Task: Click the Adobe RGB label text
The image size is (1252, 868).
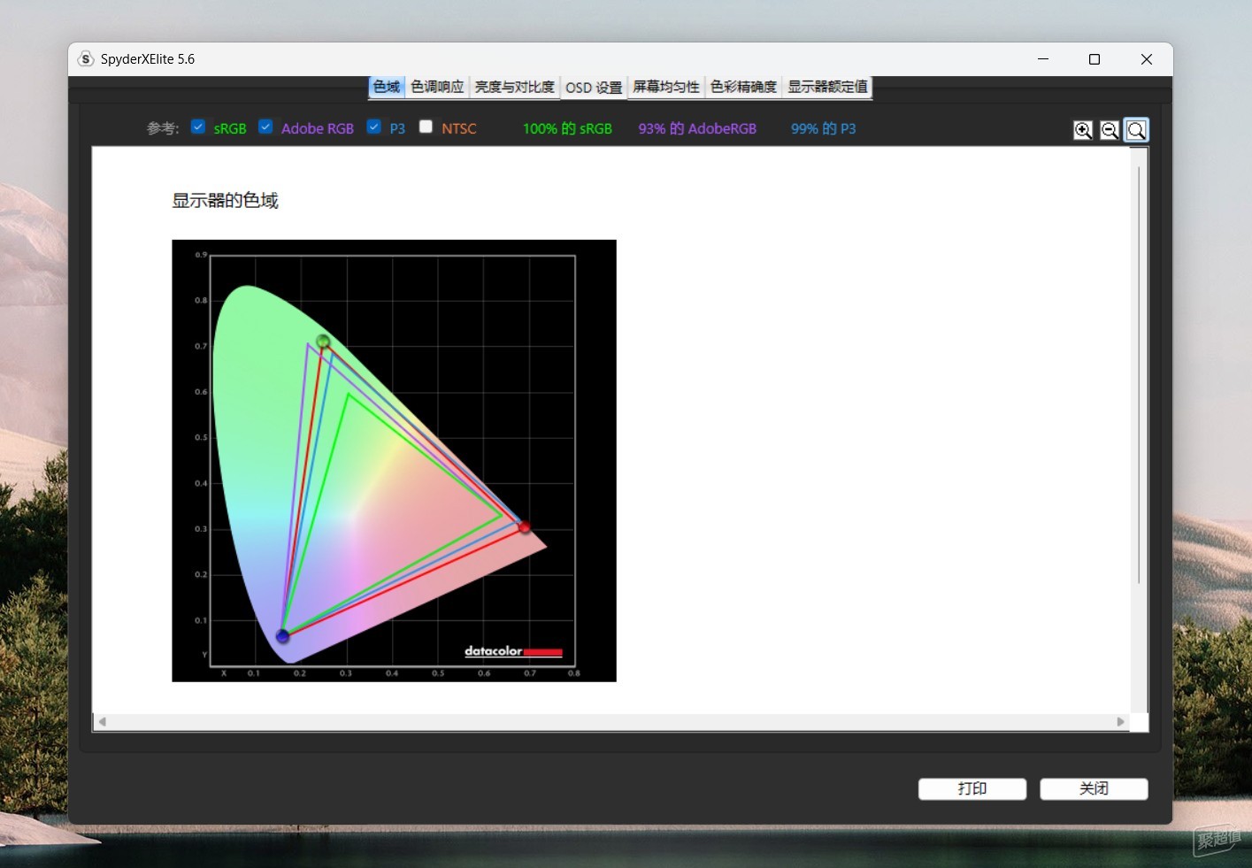Action: (x=318, y=128)
